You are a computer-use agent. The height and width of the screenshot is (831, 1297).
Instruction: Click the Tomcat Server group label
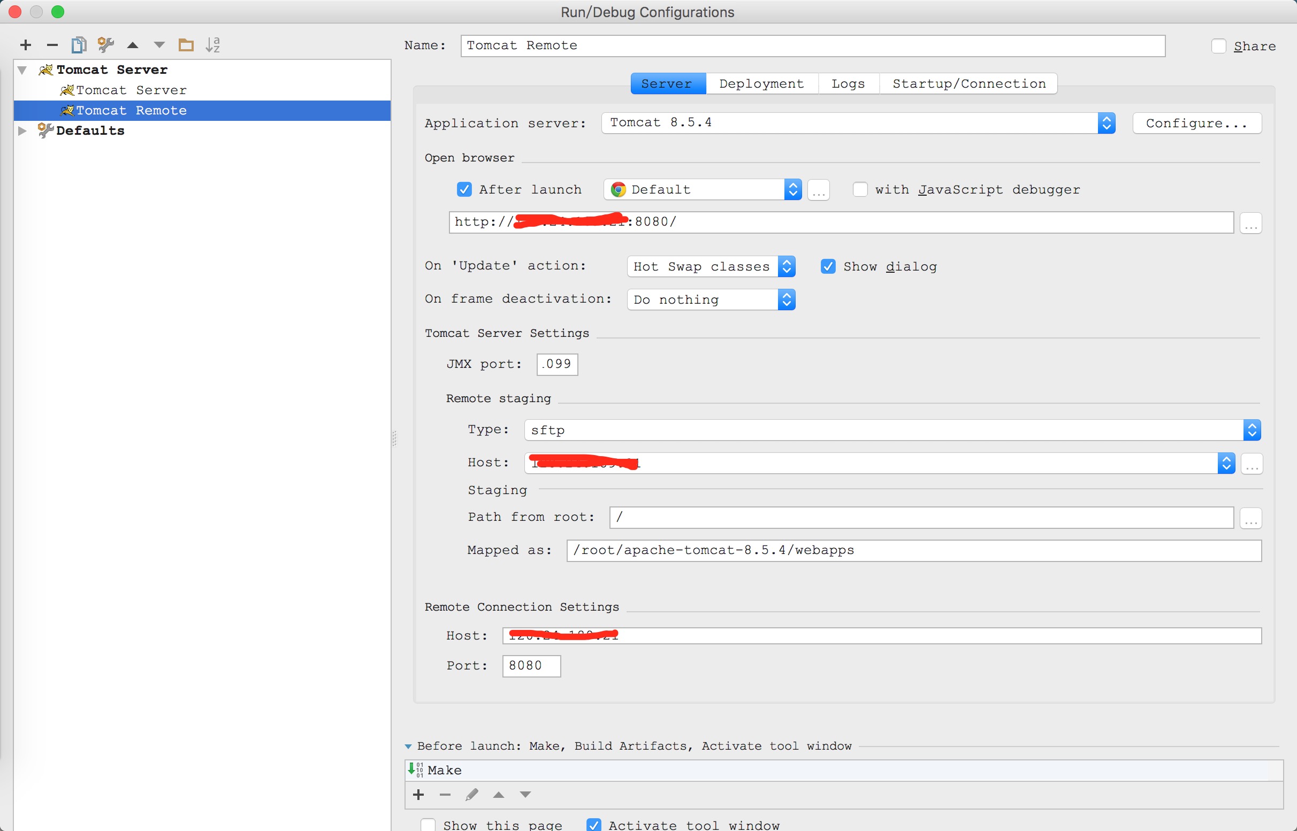point(112,70)
